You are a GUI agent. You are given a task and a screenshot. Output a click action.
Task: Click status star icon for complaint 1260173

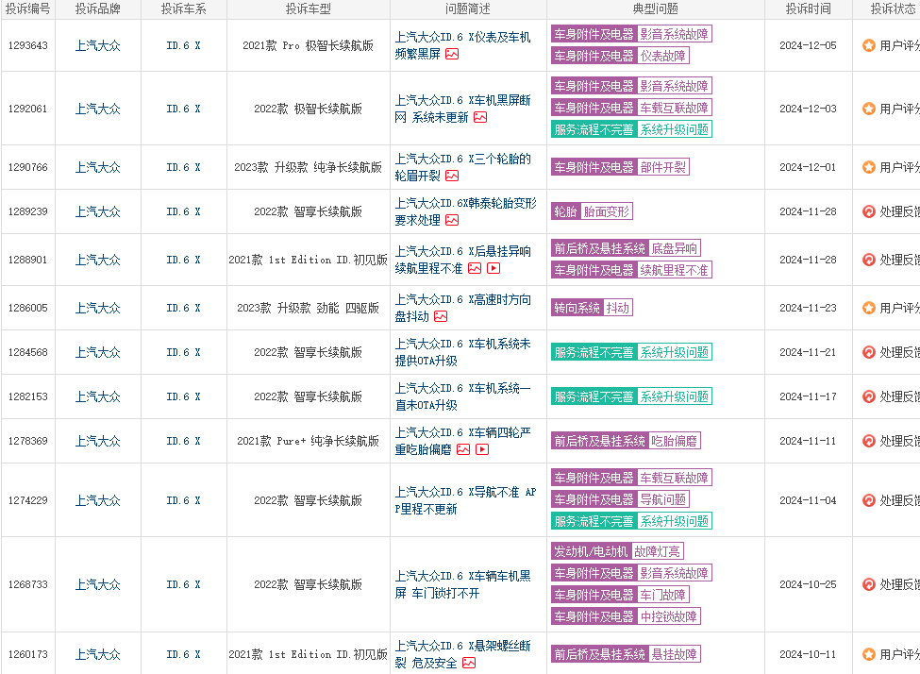(869, 654)
